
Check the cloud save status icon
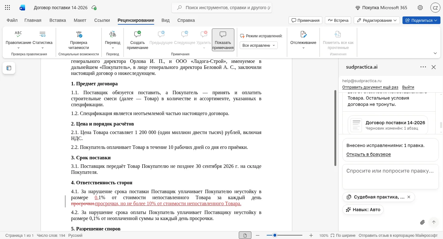[x=94, y=8]
